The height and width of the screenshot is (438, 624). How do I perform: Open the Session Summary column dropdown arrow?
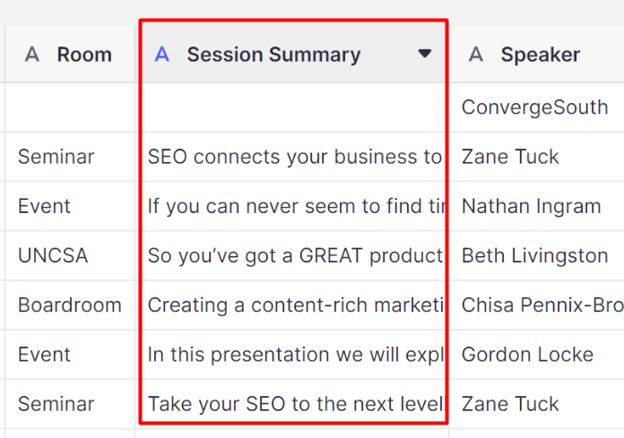point(425,53)
